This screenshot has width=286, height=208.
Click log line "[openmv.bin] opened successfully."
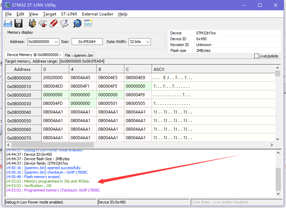44,168
